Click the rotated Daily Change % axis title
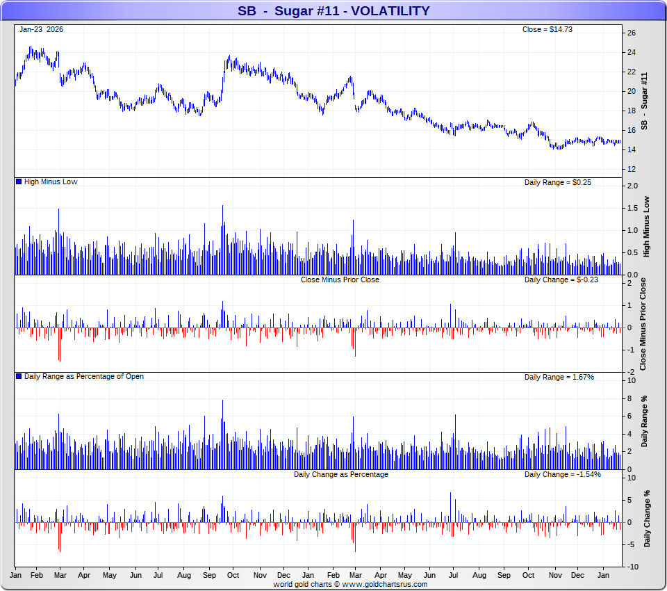 (647, 519)
